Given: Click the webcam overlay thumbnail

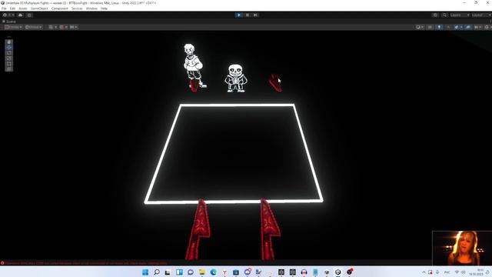Looking at the screenshot, I should click(x=462, y=248).
